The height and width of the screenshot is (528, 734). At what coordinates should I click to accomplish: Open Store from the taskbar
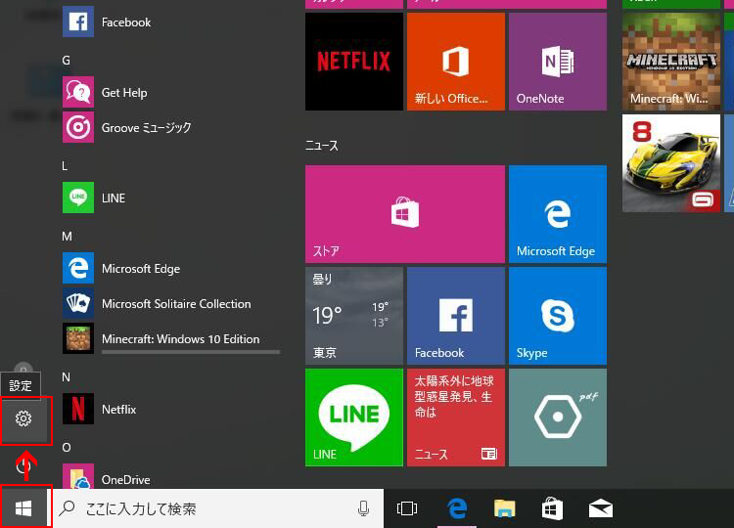point(552,508)
